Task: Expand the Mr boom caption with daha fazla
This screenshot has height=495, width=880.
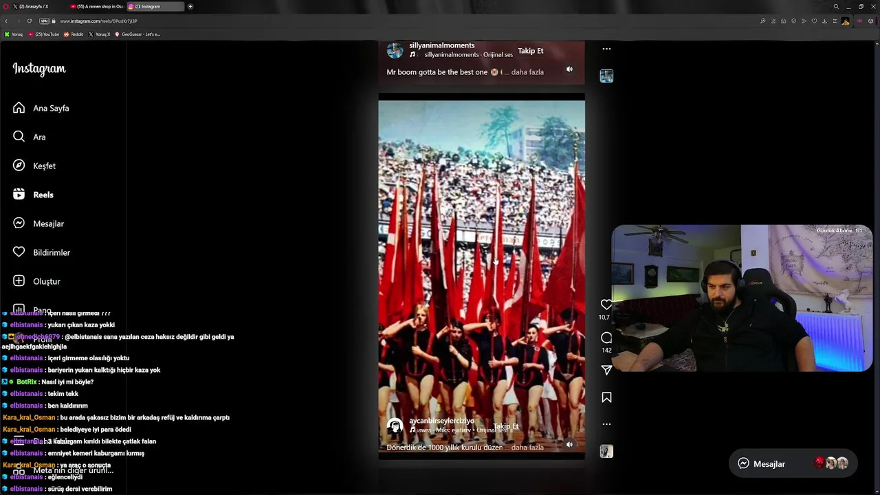Action: pos(527,72)
